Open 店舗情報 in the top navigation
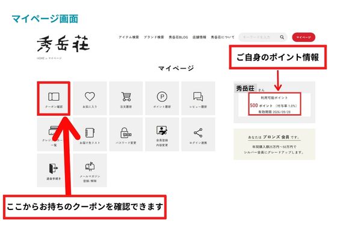This screenshot has width=361, height=240. click(199, 37)
